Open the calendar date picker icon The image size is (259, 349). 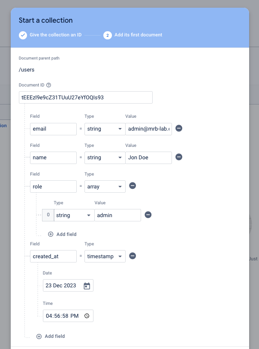click(x=87, y=286)
